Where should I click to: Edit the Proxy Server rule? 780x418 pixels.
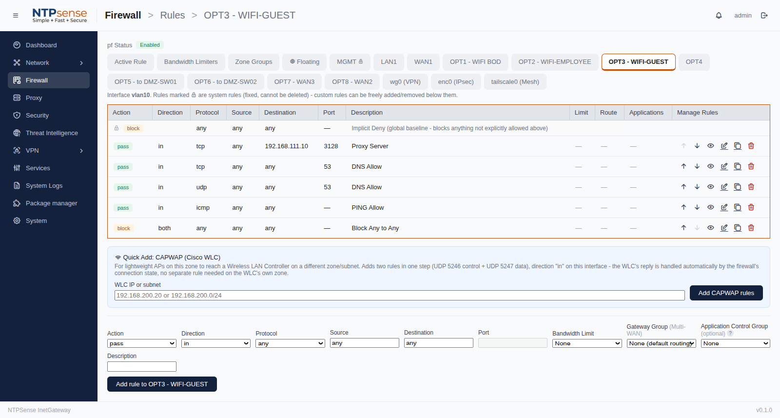coord(724,146)
